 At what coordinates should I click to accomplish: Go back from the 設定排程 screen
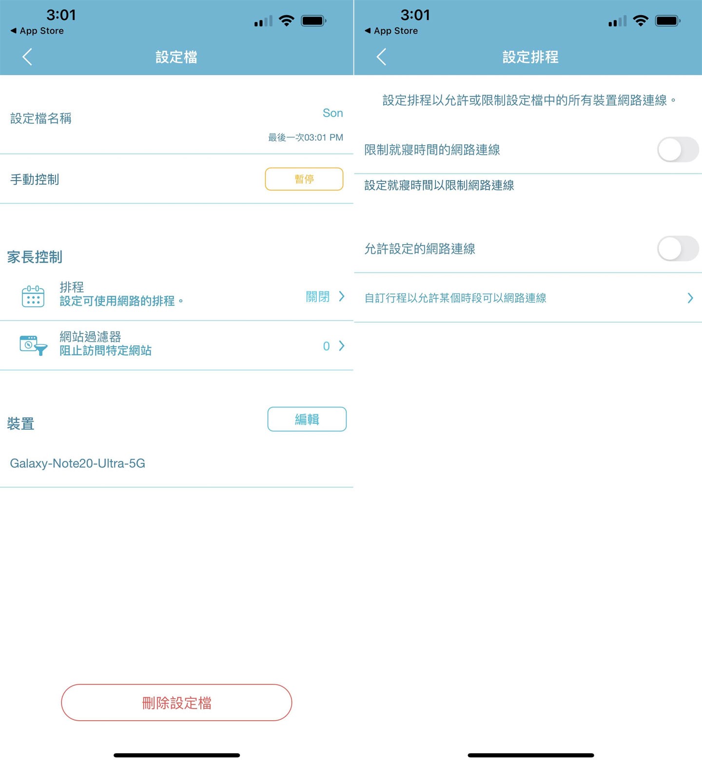381,57
